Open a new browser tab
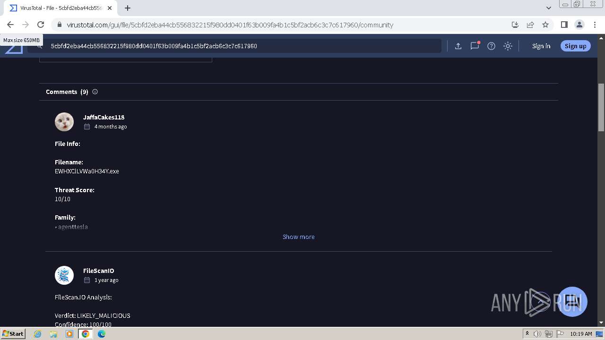The width and height of the screenshot is (605, 340). coord(128,8)
